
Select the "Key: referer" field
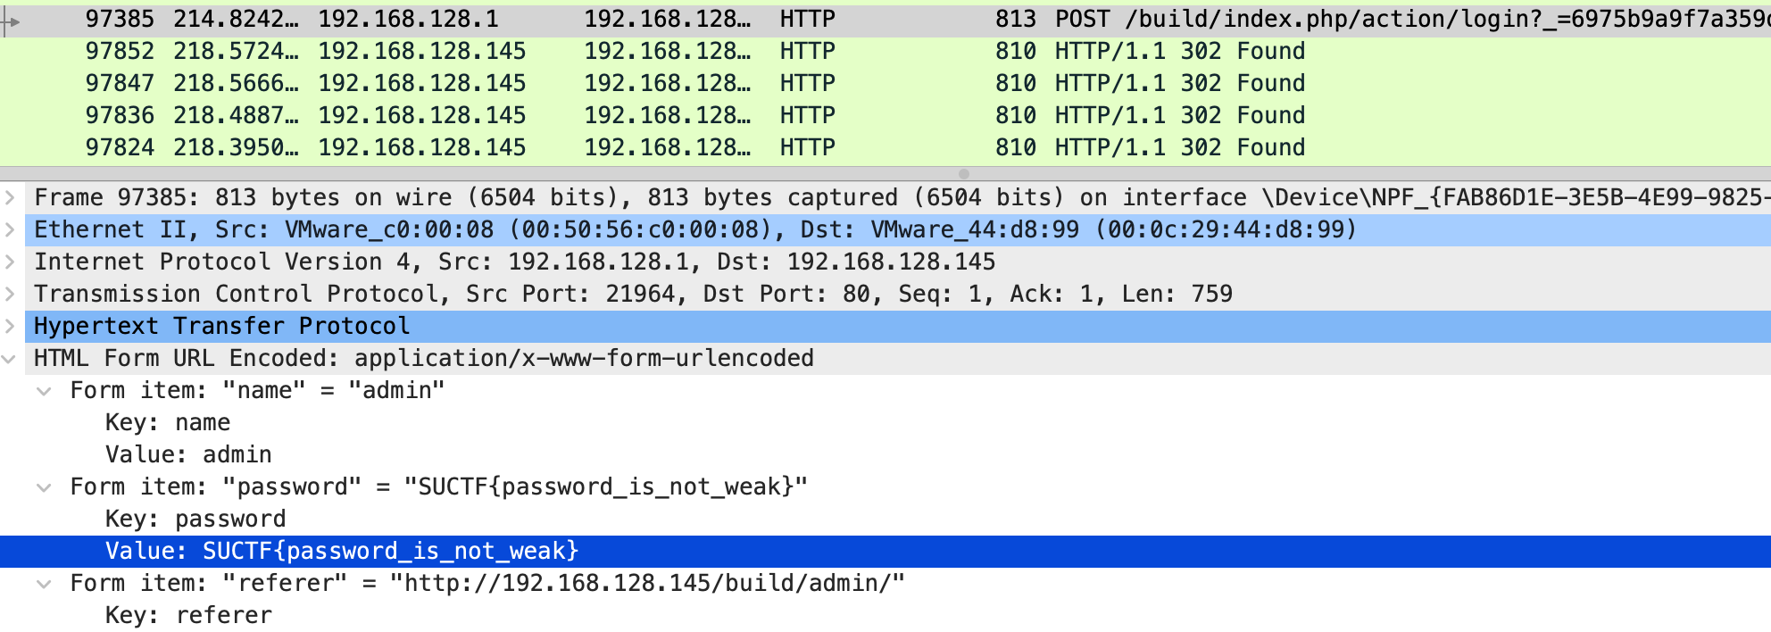pyautogui.click(x=188, y=615)
